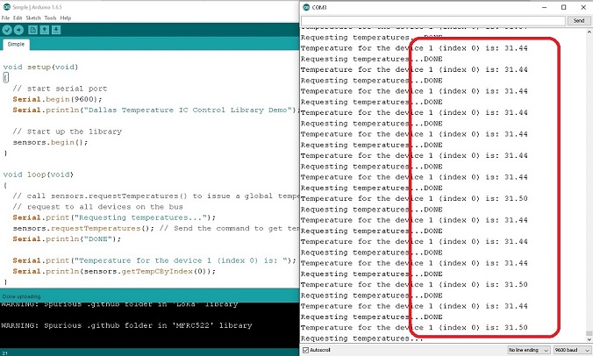593x356 pixels.
Task: Click the serial monitor input field
Action: click(x=433, y=20)
